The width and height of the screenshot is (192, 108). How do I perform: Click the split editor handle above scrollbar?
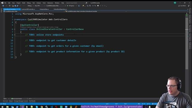[187, 13]
